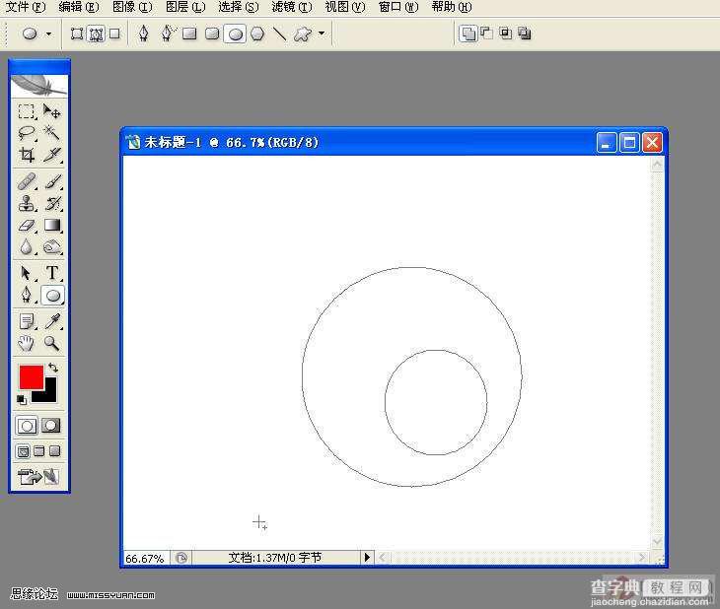This screenshot has height=609, width=720.
Task: Open status bar info menu arrow
Action: 367,558
